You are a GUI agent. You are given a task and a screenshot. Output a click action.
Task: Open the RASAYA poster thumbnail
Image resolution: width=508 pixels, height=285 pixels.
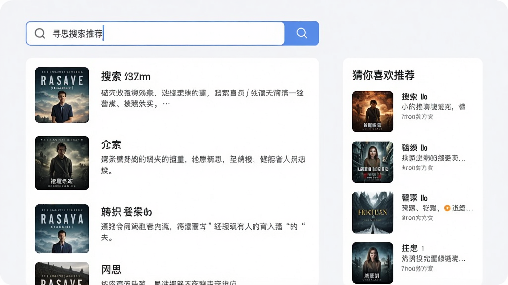(x=62, y=229)
